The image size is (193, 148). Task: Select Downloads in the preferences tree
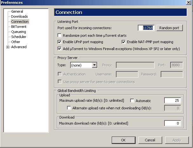[x=19, y=16]
